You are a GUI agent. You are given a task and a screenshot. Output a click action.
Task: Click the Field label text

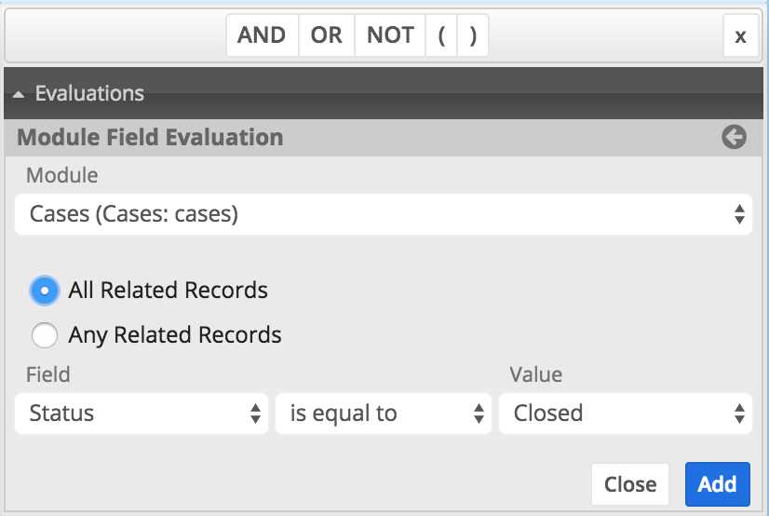[48, 374]
